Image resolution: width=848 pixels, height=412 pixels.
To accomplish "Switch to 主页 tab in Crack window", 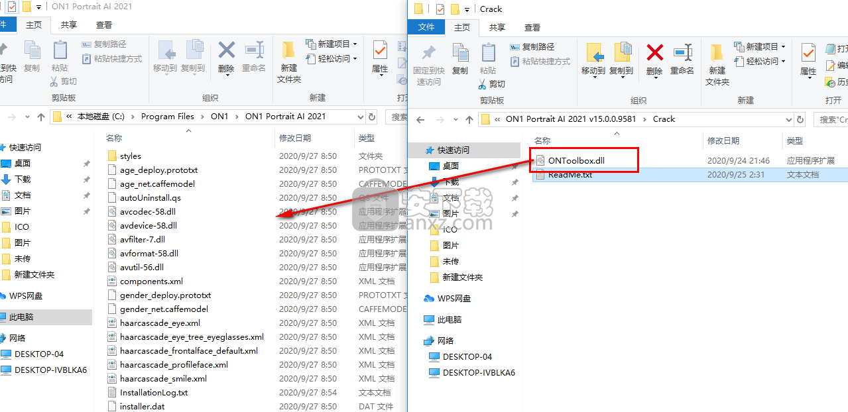I will click(x=462, y=27).
